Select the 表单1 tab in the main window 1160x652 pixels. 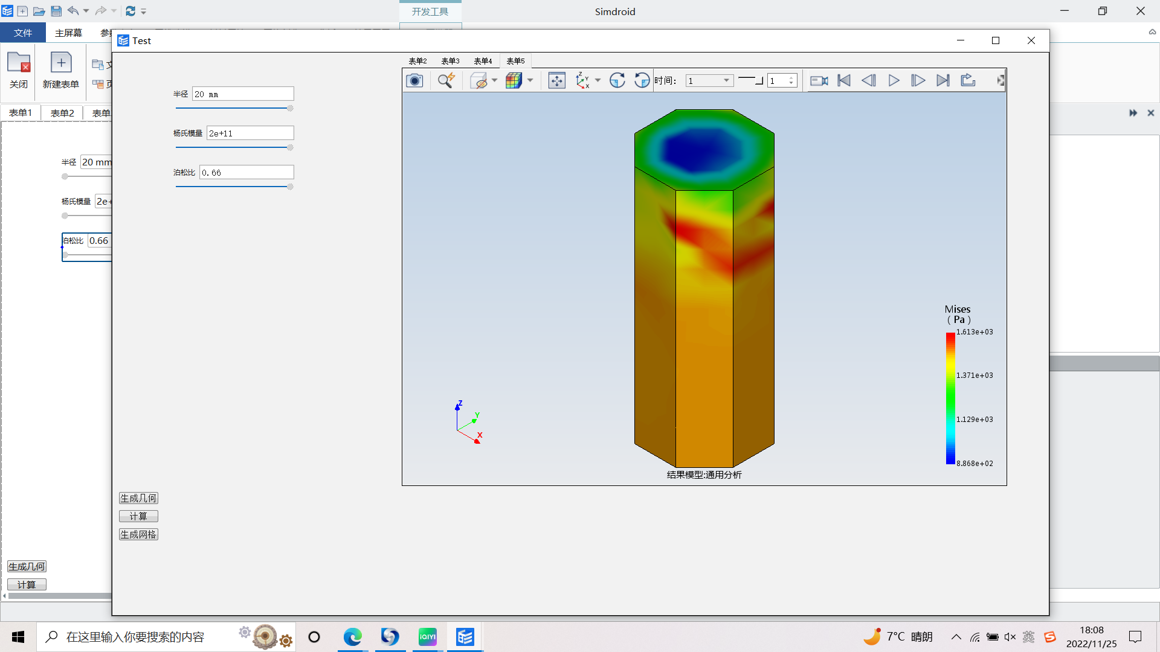20,113
